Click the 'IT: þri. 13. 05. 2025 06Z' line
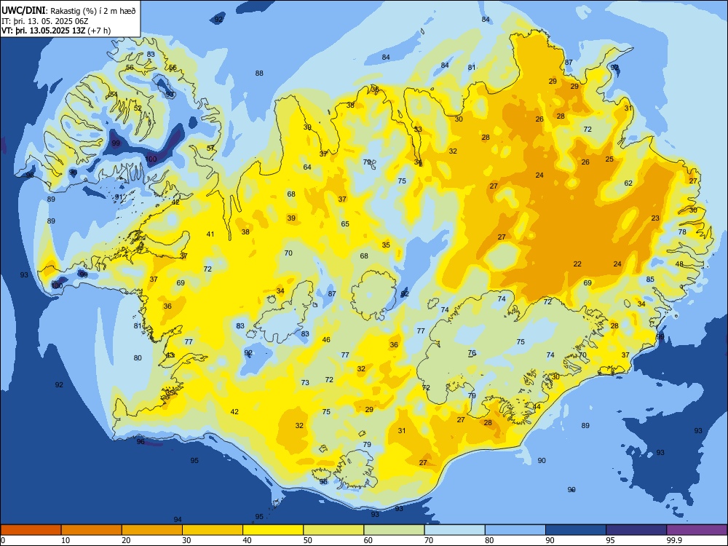This screenshot has width=728, height=546. click(x=44, y=21)
